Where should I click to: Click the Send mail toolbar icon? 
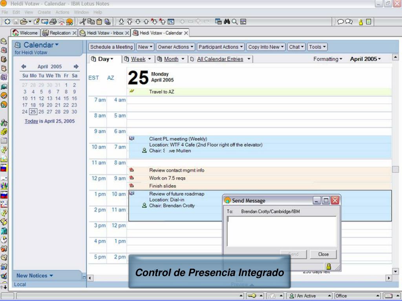click(45, 22)
